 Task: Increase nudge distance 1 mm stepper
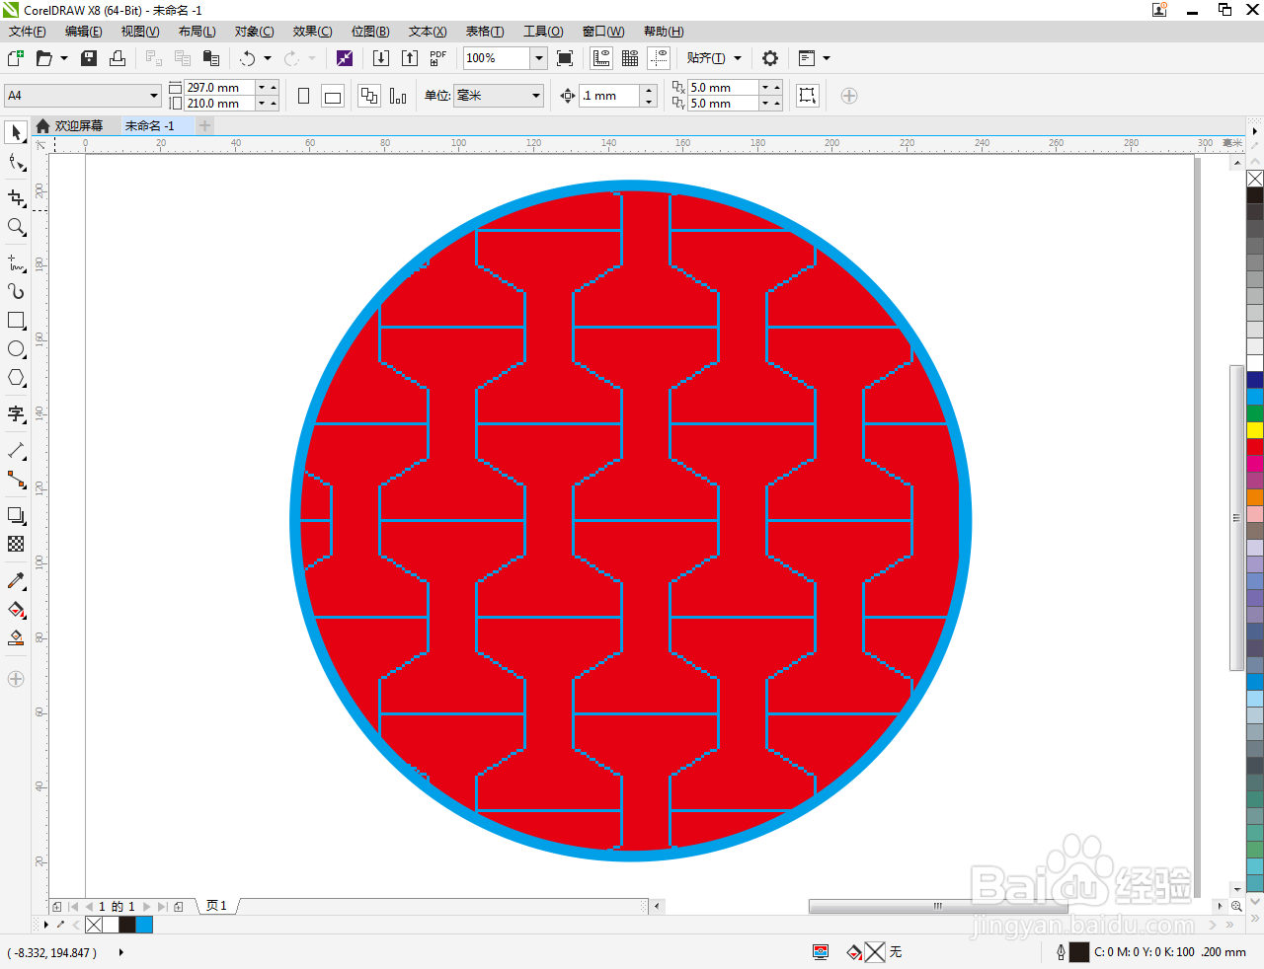click(x=649, y=90)
